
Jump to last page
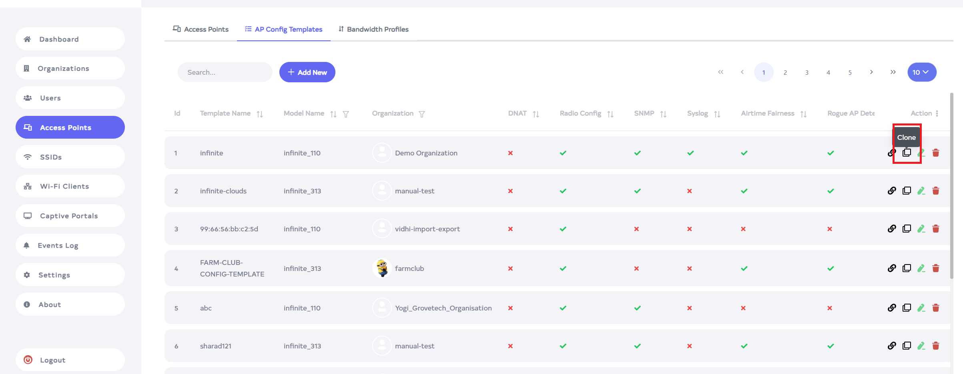[x=893, y=72]
